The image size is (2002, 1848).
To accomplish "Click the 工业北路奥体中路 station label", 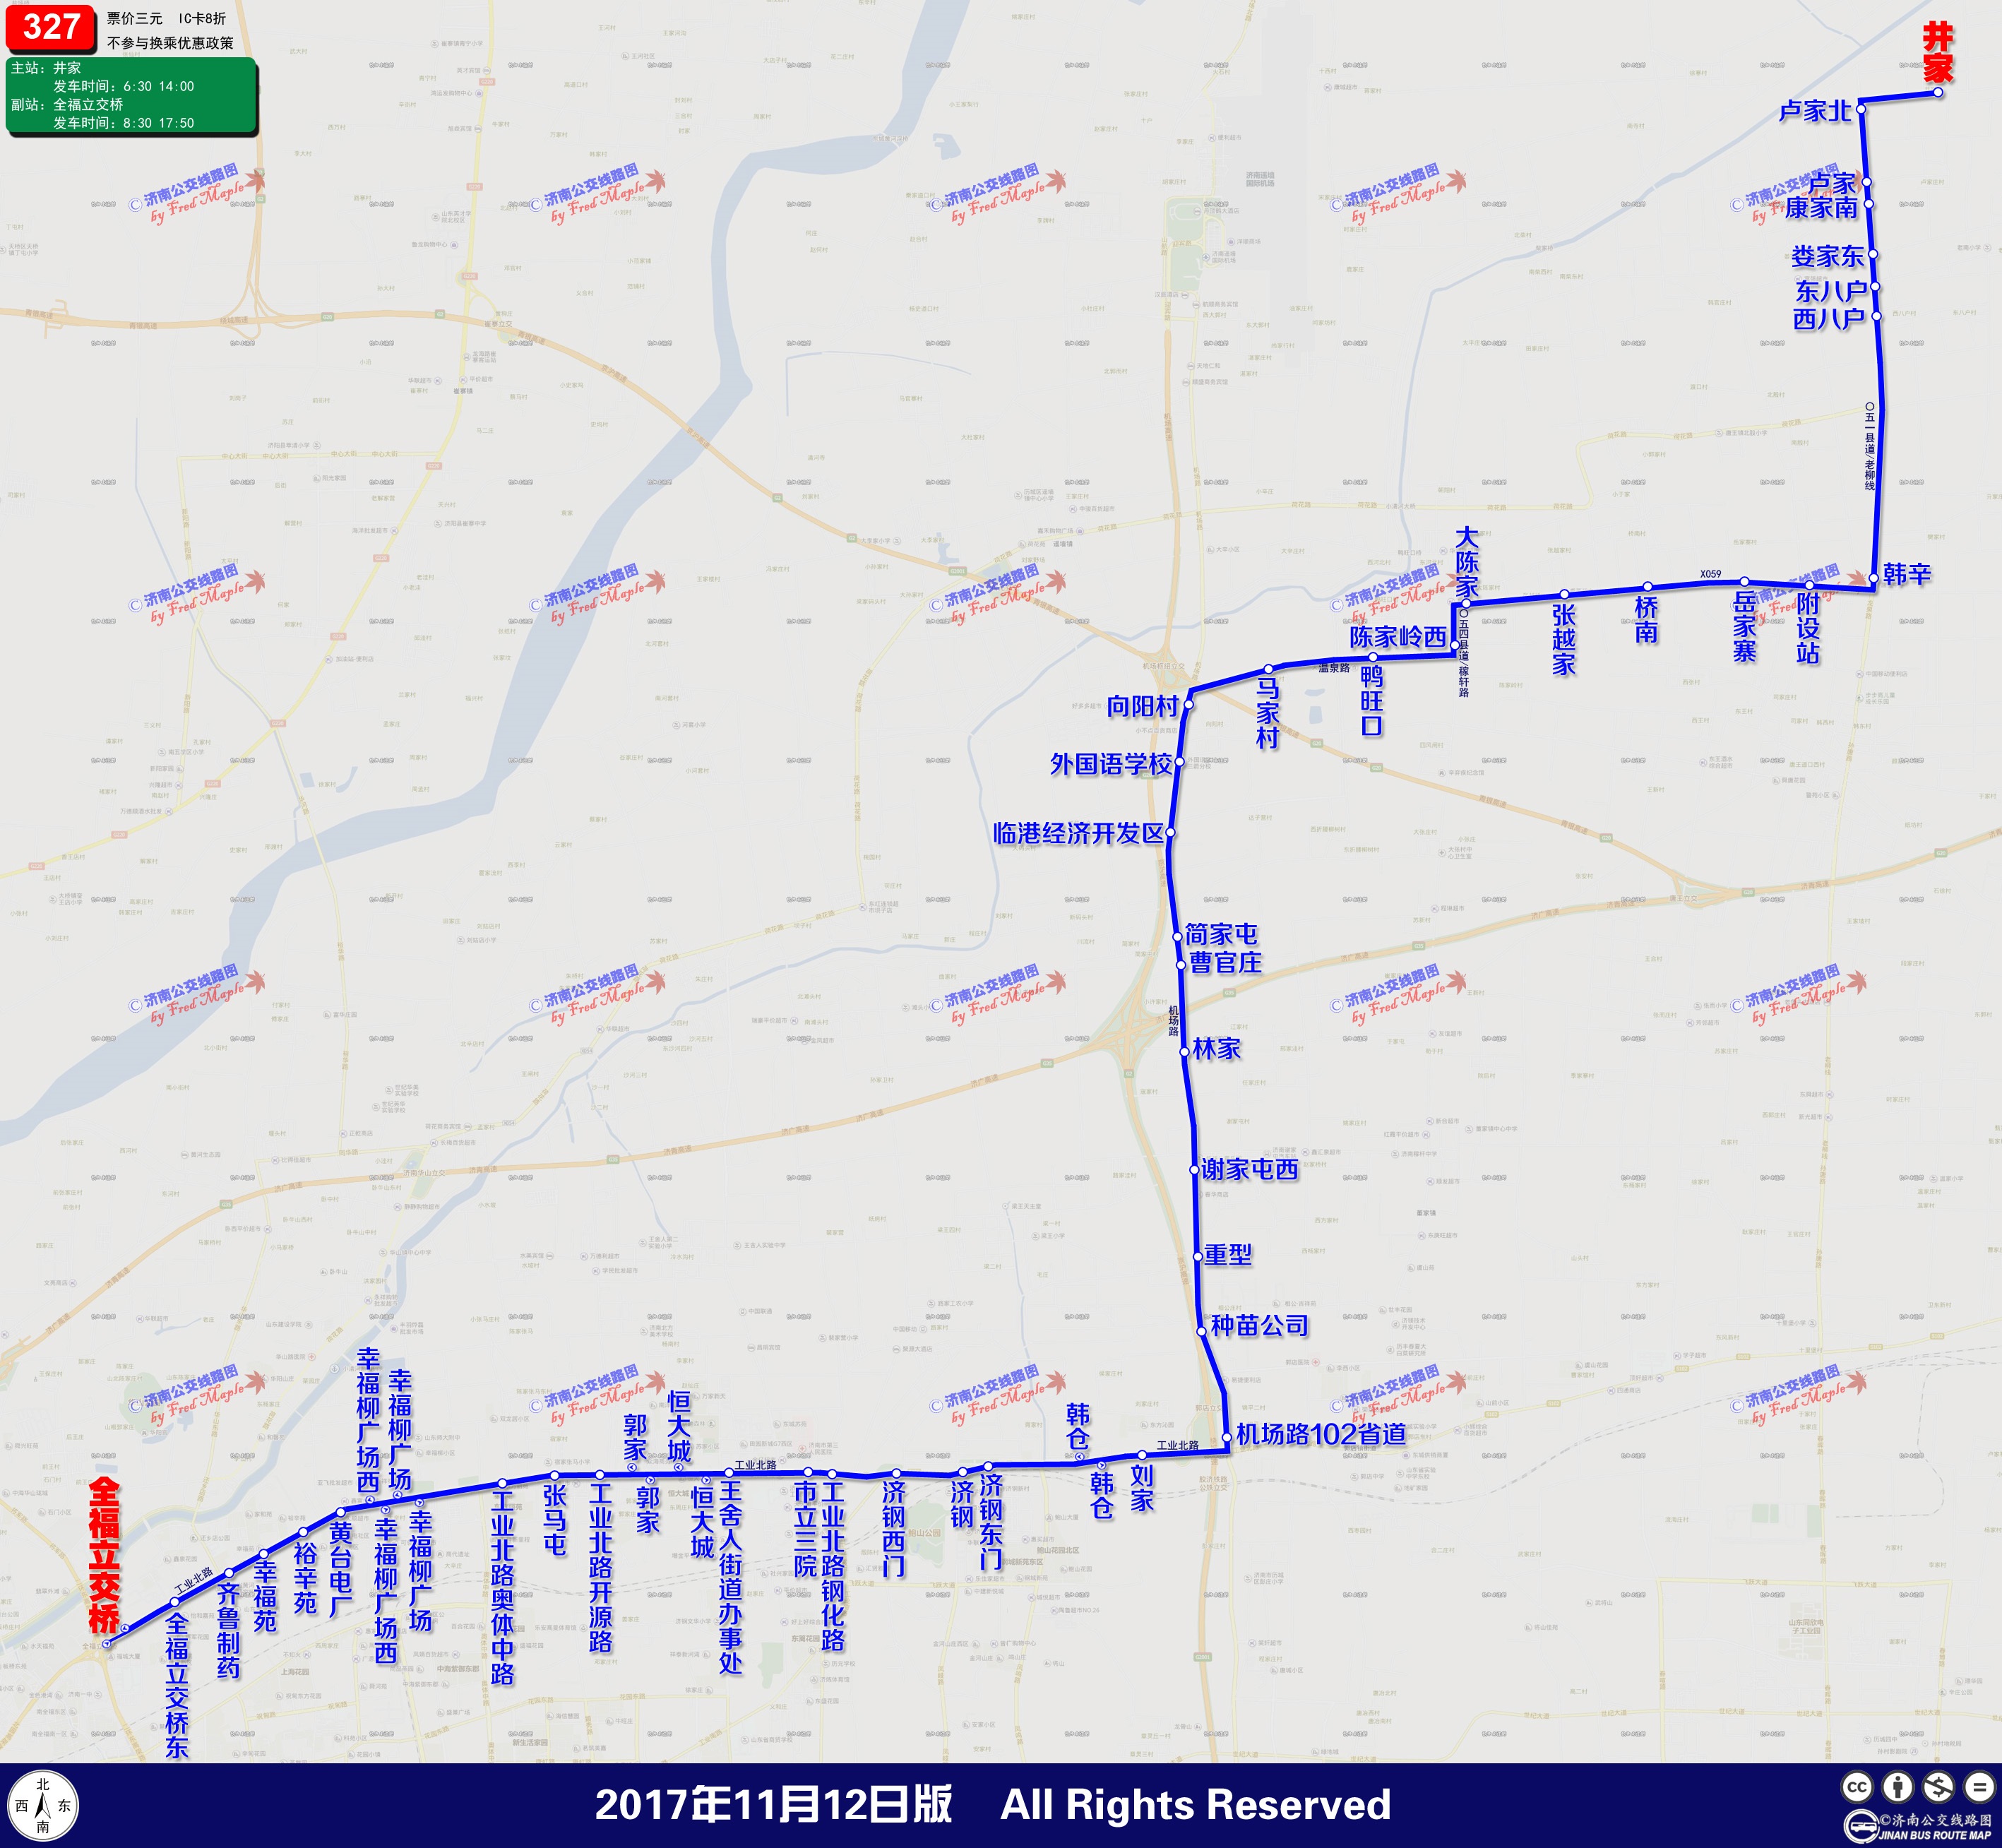I will click(x=502, y=1588).
